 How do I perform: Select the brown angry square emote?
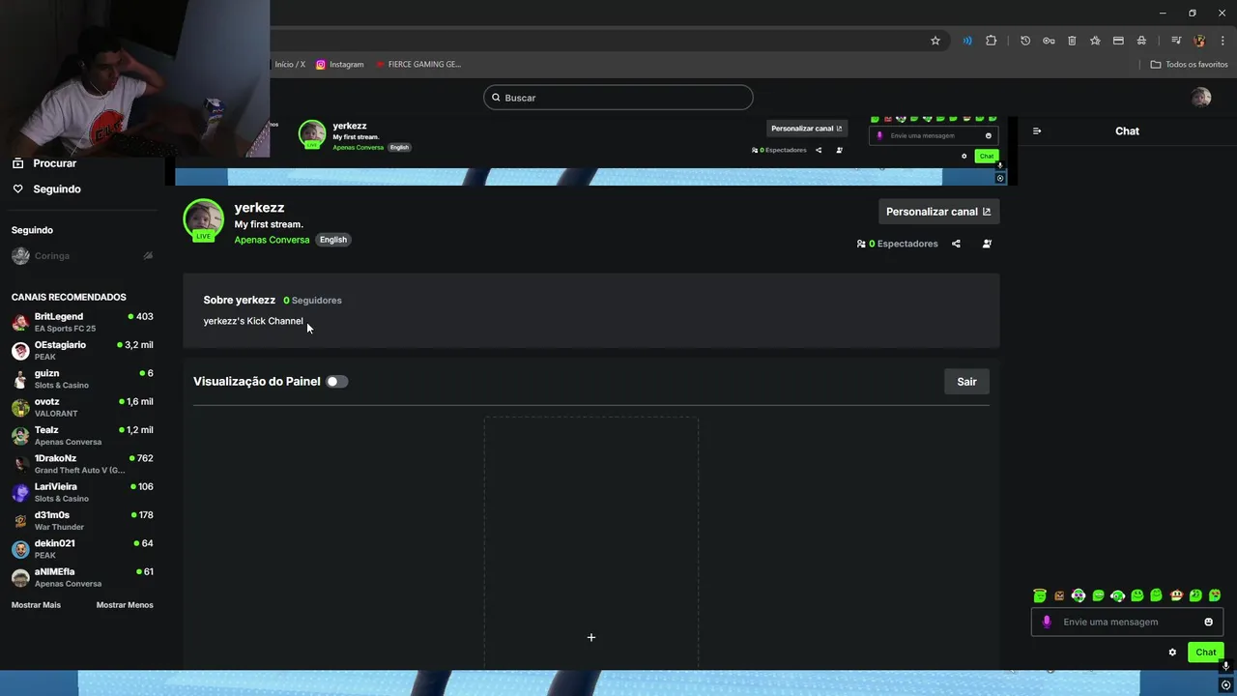pos(1059,595)
